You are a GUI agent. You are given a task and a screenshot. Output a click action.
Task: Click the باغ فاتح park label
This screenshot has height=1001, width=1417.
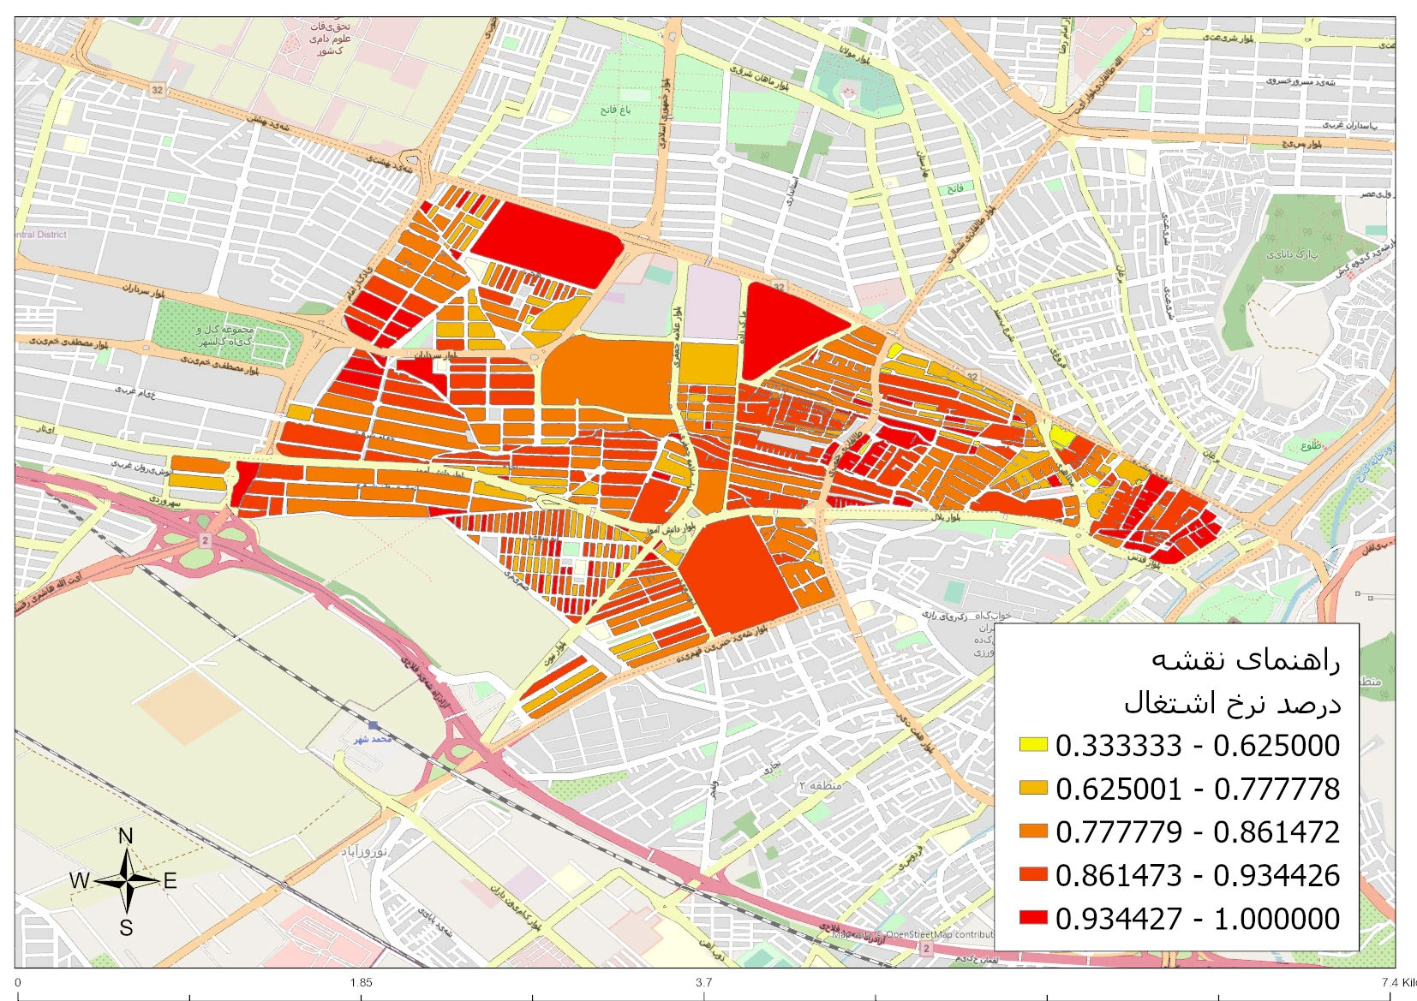pyautogui.click(x=614, y=110)
